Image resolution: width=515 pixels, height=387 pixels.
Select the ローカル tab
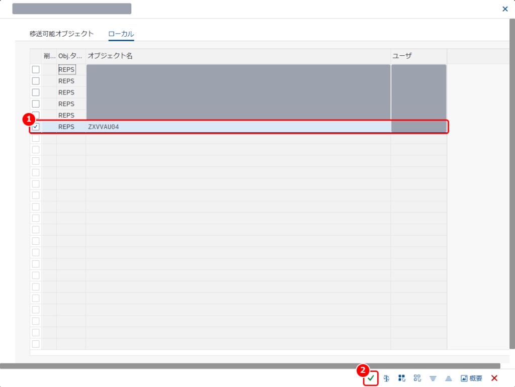click(121, 34)
